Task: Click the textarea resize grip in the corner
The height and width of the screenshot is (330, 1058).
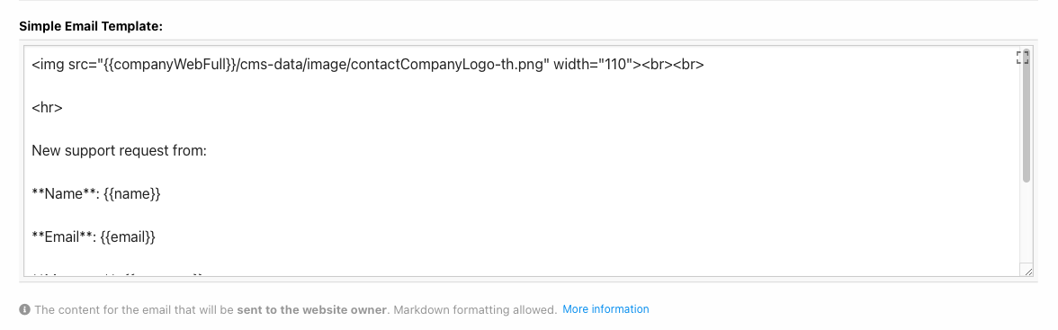Action: pyautogui.click(x=1027, y=271)
